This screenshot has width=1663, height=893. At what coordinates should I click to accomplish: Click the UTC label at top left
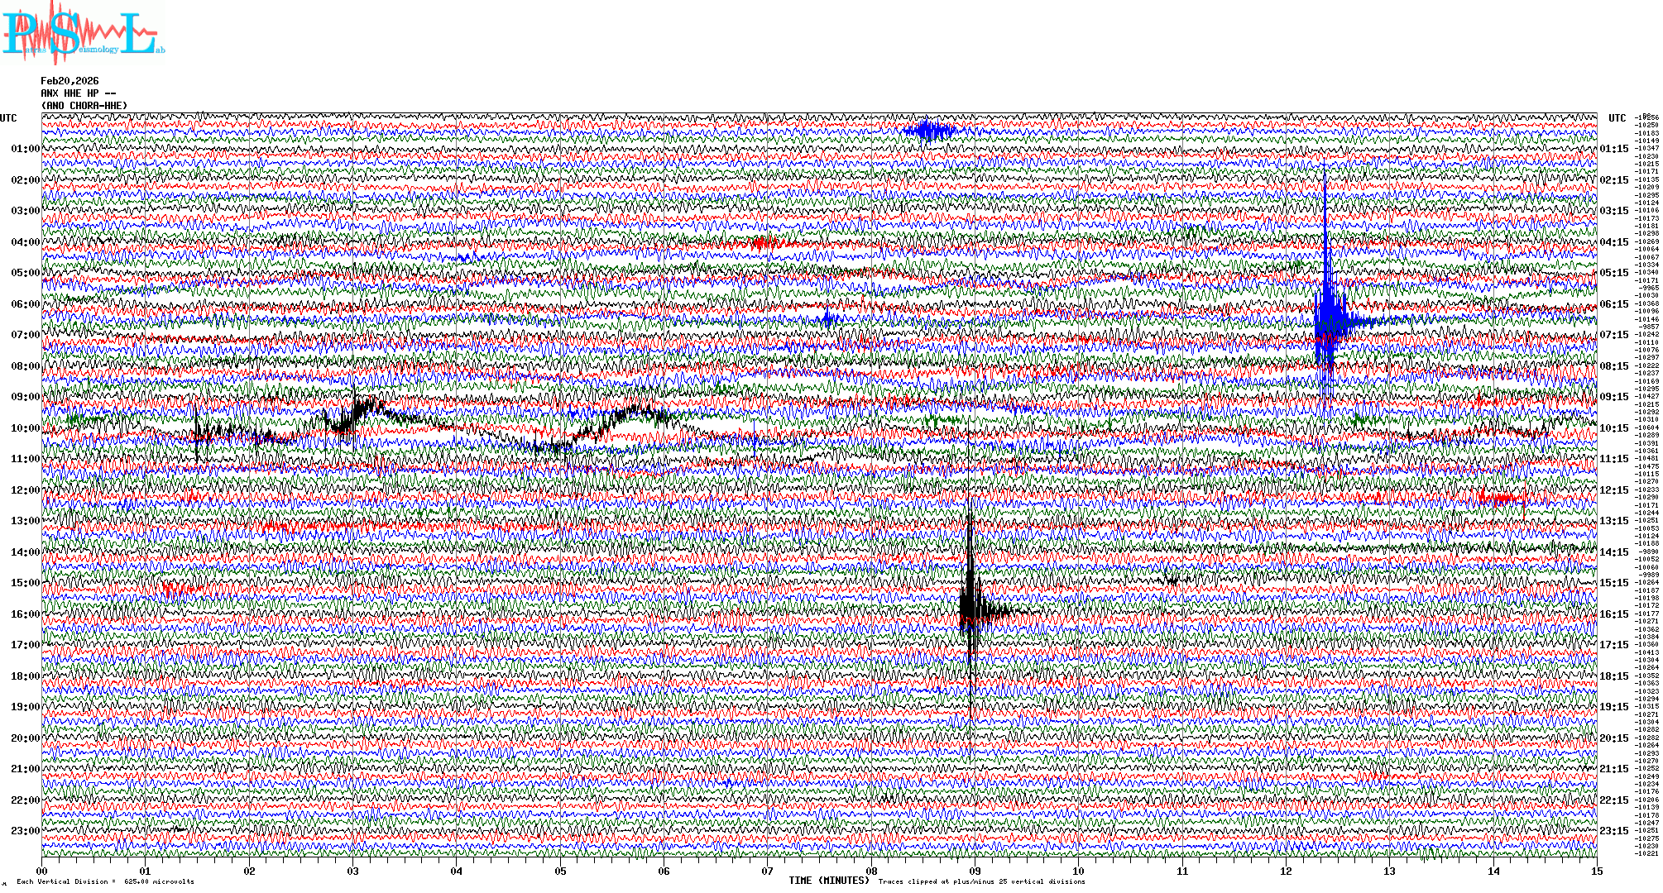point(8,118)
